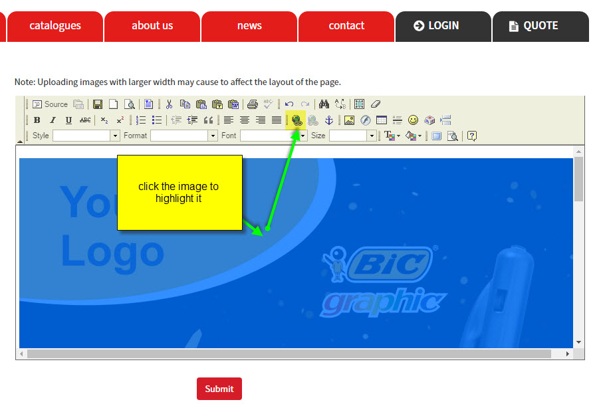
Task: Toggle Bold formatting
Action: pos(37,120)
